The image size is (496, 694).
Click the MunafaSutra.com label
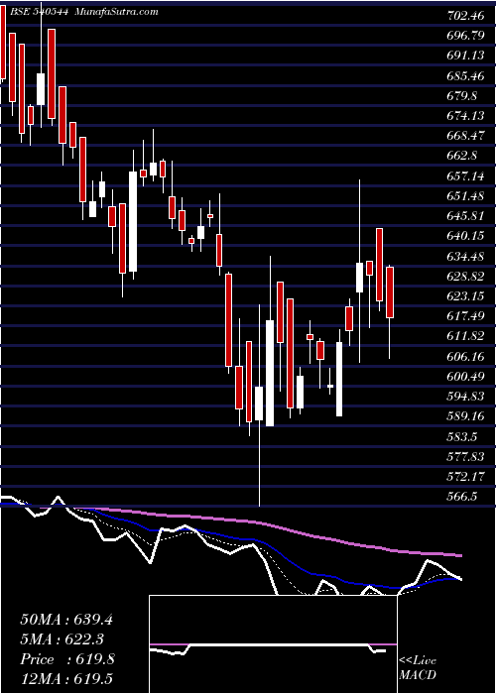point(117,12)
